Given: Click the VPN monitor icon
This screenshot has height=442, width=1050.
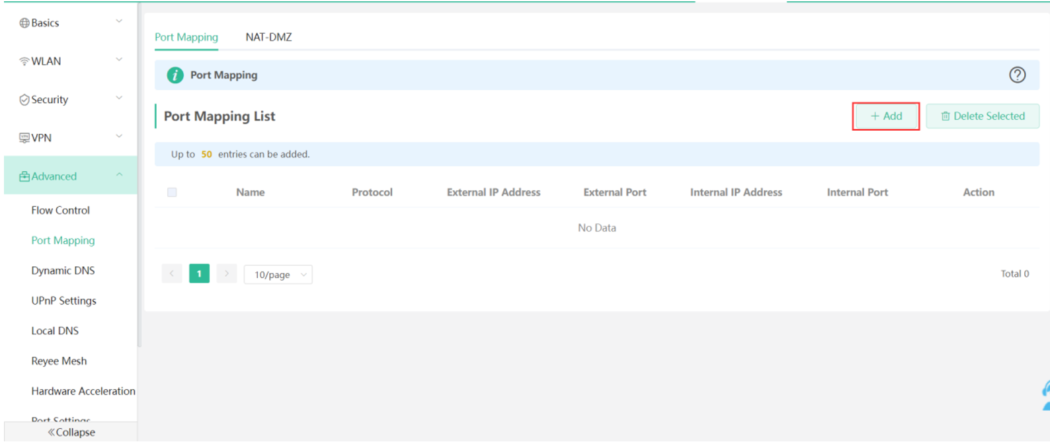Looking at the screenshot, I should 24,138.
